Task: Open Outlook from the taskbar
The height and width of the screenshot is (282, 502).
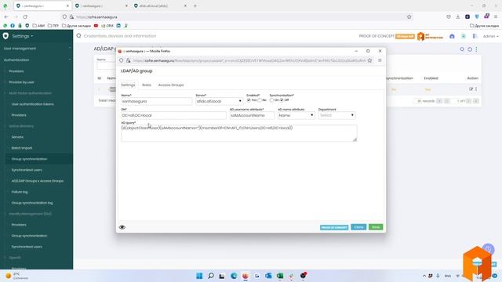Action: pos(268,276)
